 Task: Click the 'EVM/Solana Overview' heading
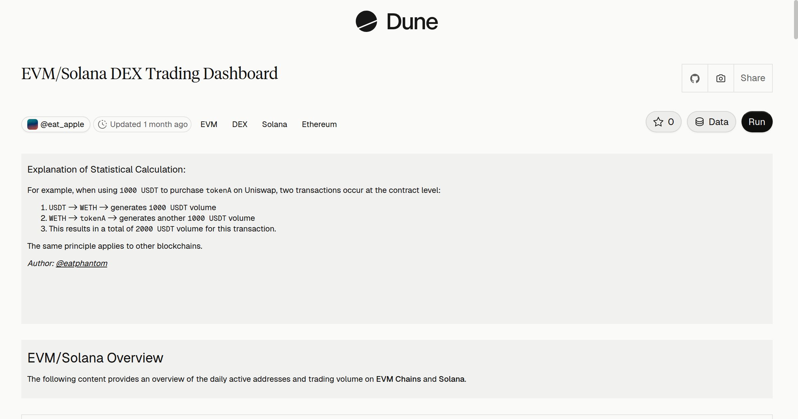click(x=95, y=358)
